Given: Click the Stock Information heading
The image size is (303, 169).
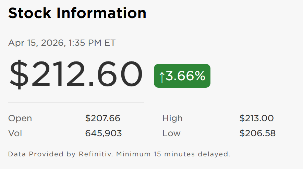Looking at the screenshot, I should coord(77,13).
